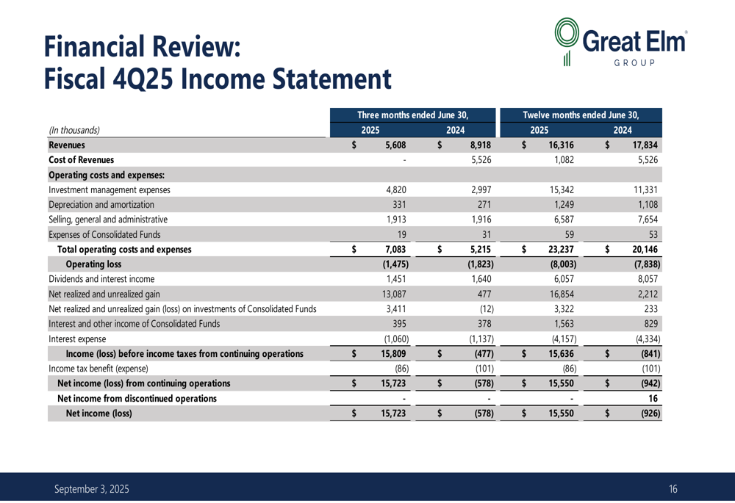Viewport: 735px width, 503px height.
Task: Click 'Net realized and unrealized gain' label
Action: point(104,294)
